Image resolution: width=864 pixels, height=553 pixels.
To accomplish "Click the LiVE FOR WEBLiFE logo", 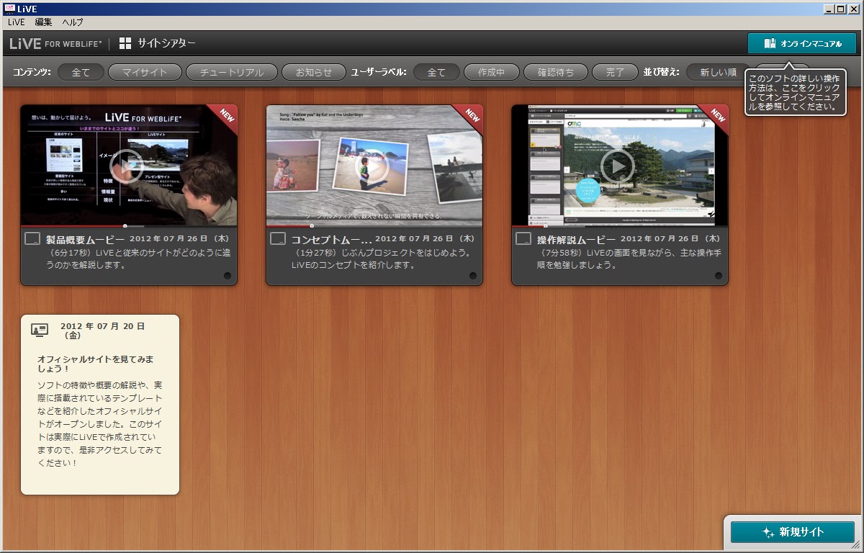I will 55,43.
